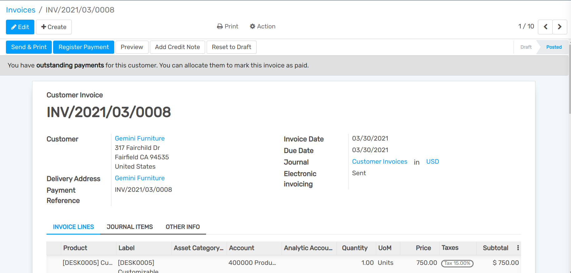Preview the invoice
The width and height of the screenshot is (571, 273).
click(132, 47)
